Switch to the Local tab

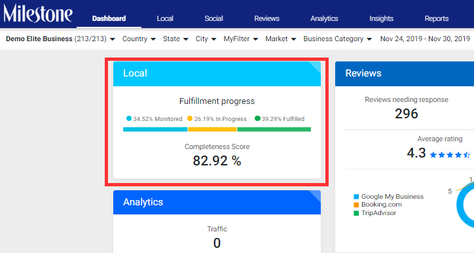click(x=165, y=18)
